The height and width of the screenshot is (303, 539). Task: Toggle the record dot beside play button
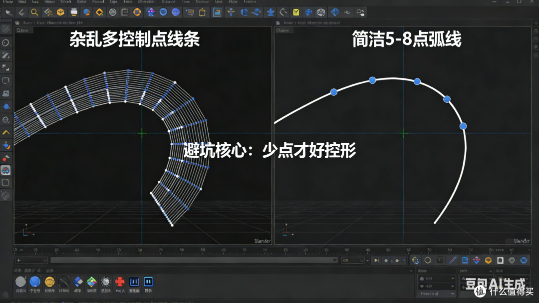pos(386,261)
